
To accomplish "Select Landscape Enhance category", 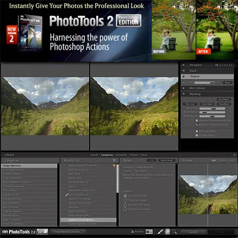I will point(29,170).
